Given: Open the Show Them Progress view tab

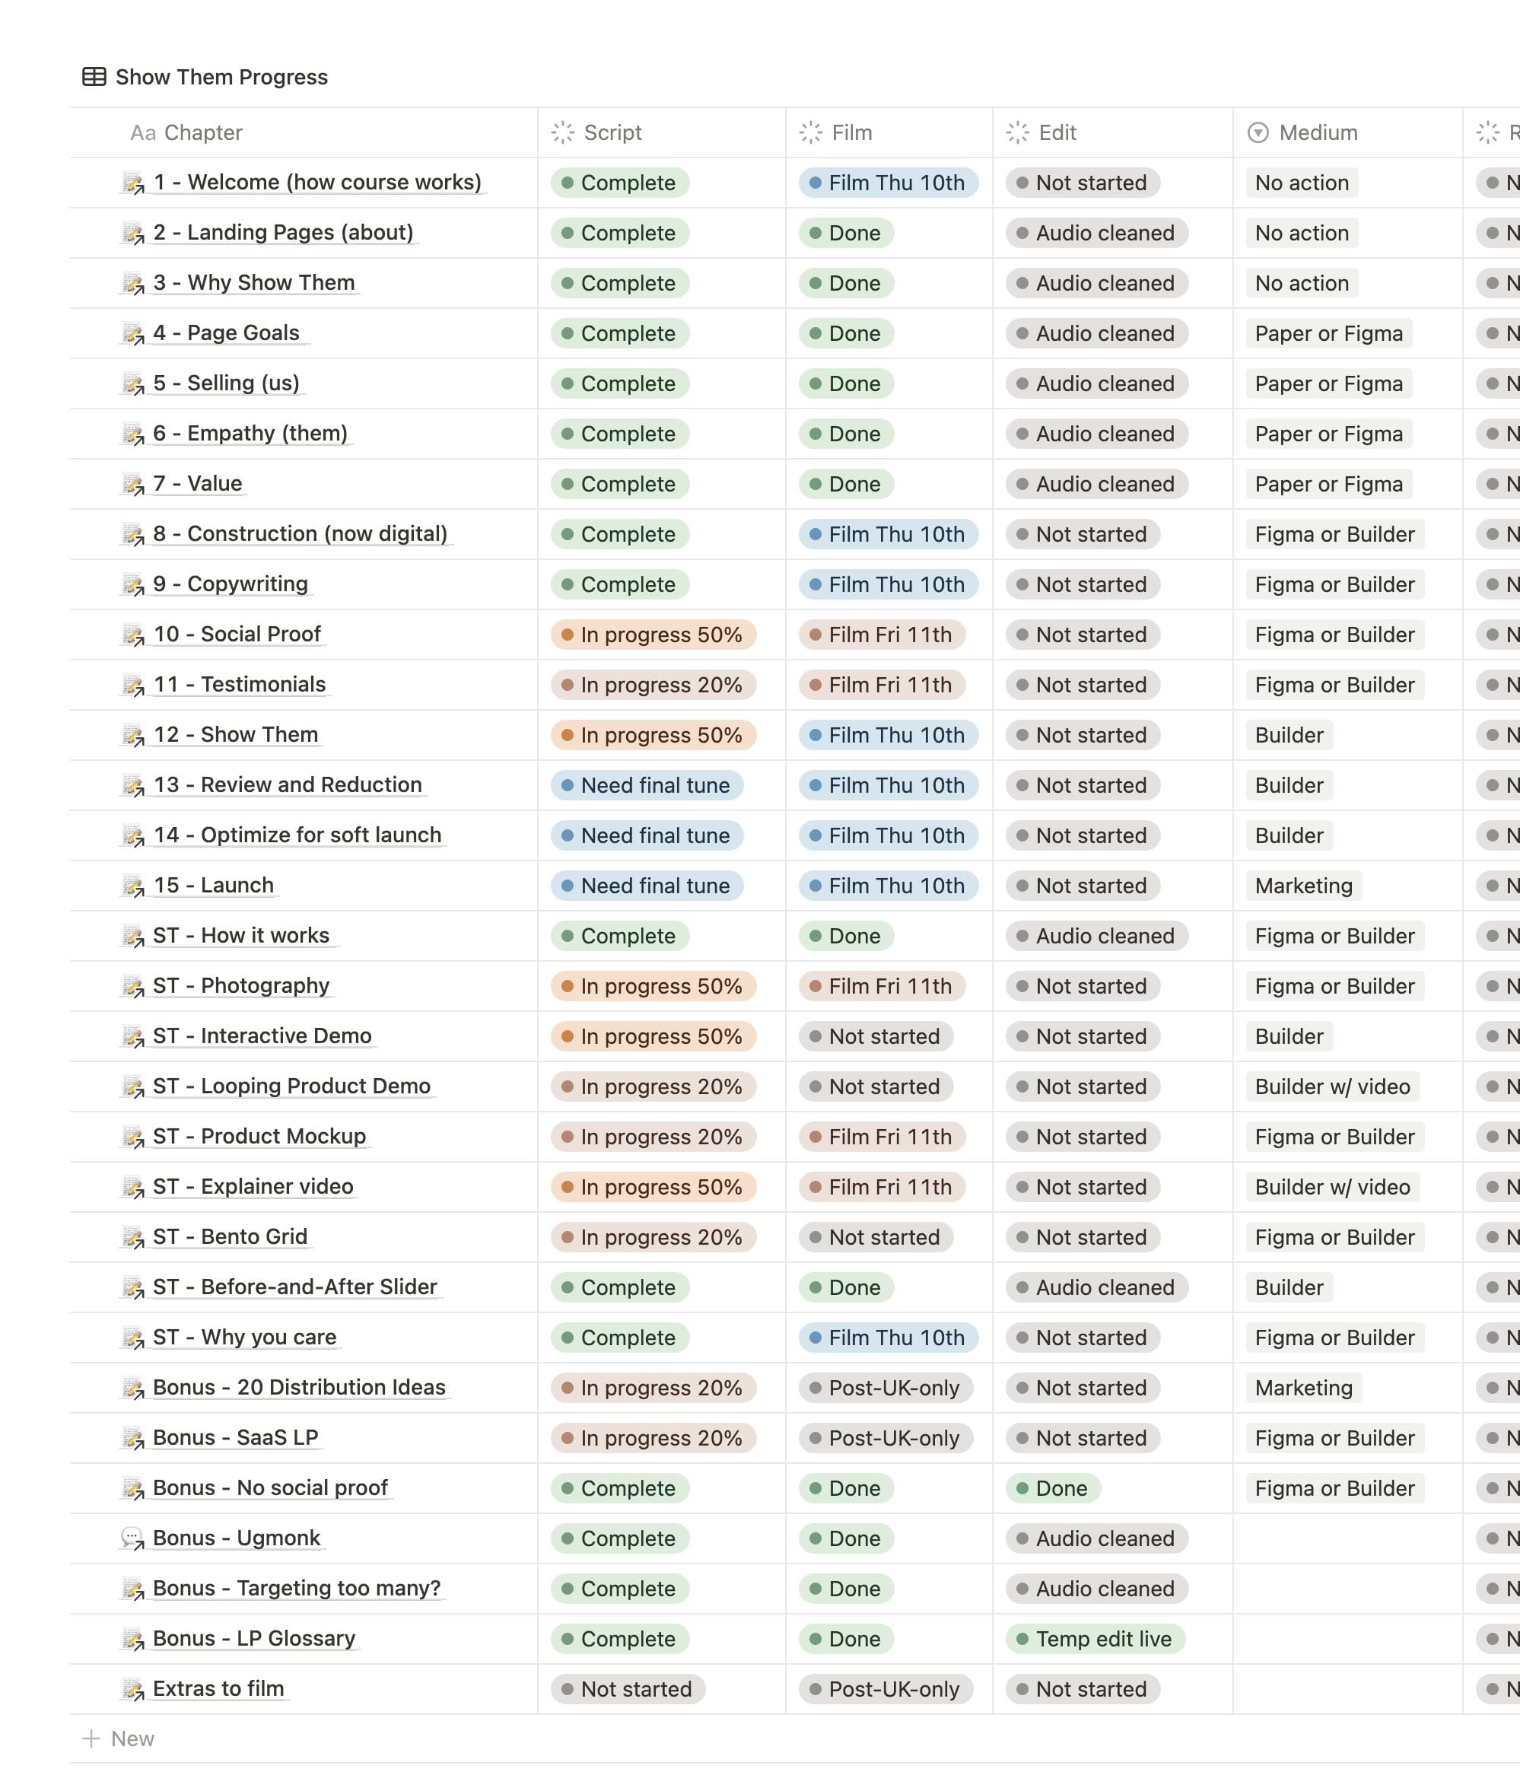Looking at the screenshot, I should tap(205, 77).
